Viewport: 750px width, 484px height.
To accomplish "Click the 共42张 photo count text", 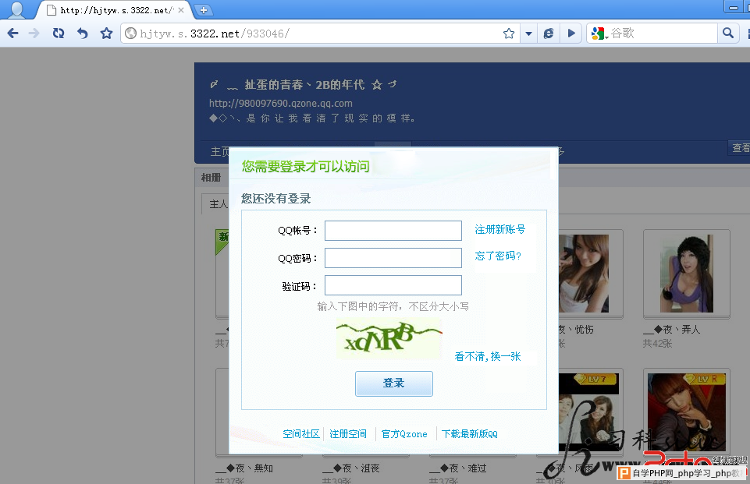I will click(x=657, y=343).
